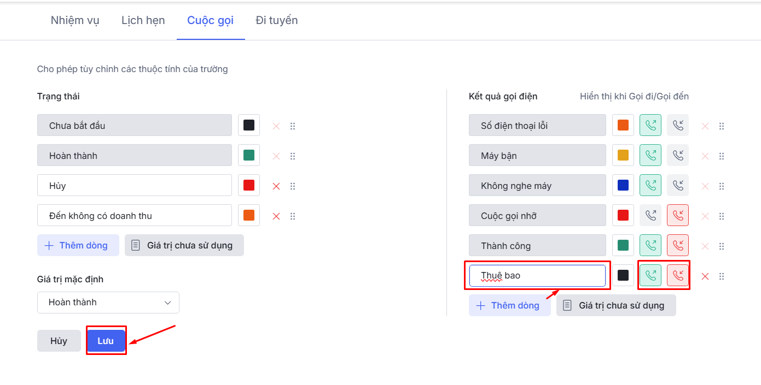
Task: Delete the "Thuê bao" call result row
Action: click(705, 276)
